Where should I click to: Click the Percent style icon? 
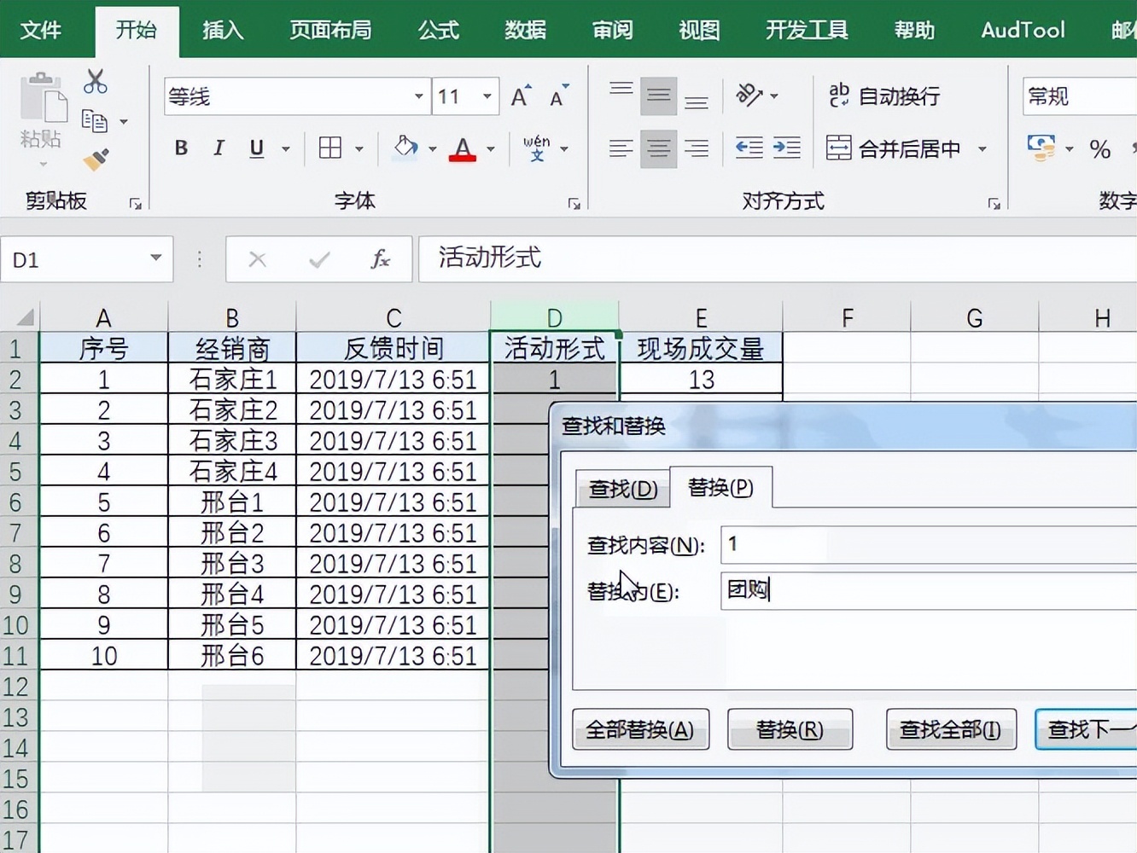(x=1100, y=149)
